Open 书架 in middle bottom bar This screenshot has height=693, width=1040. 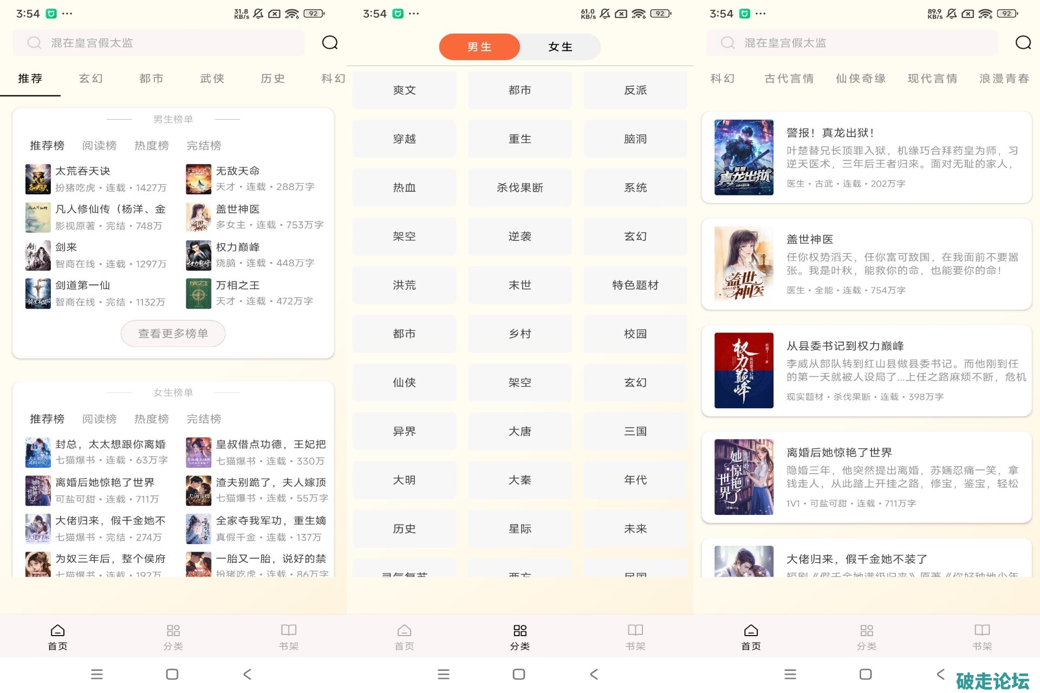pyautogui.click(x=635, y=637)
